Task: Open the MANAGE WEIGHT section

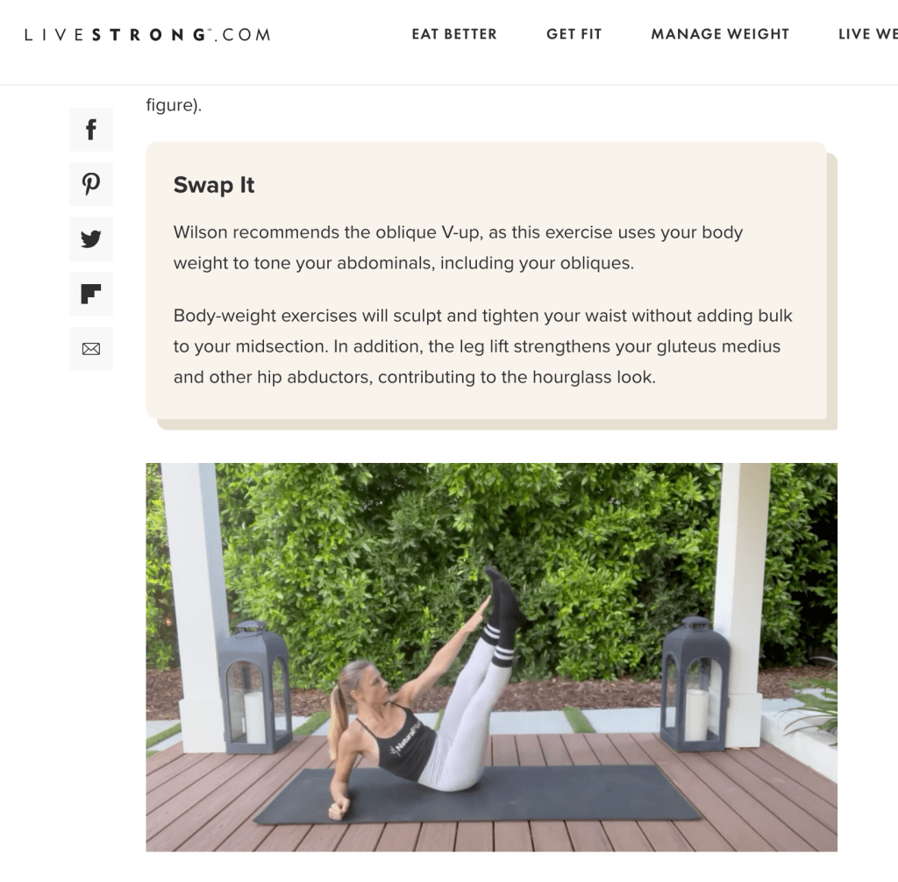Action: pos(720,34)
